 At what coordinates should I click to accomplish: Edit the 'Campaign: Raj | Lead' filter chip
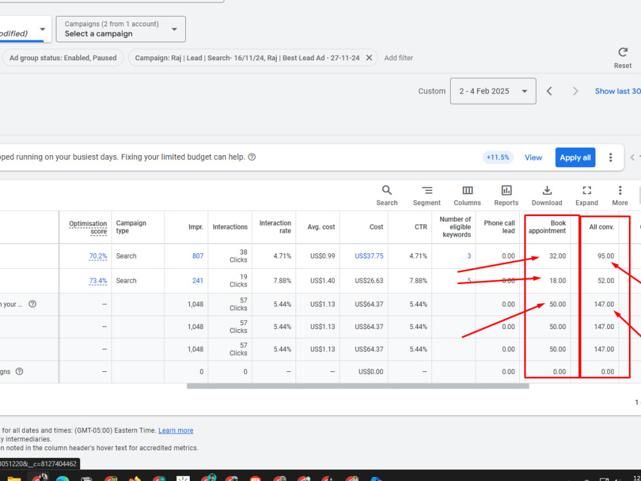[247, 58]
